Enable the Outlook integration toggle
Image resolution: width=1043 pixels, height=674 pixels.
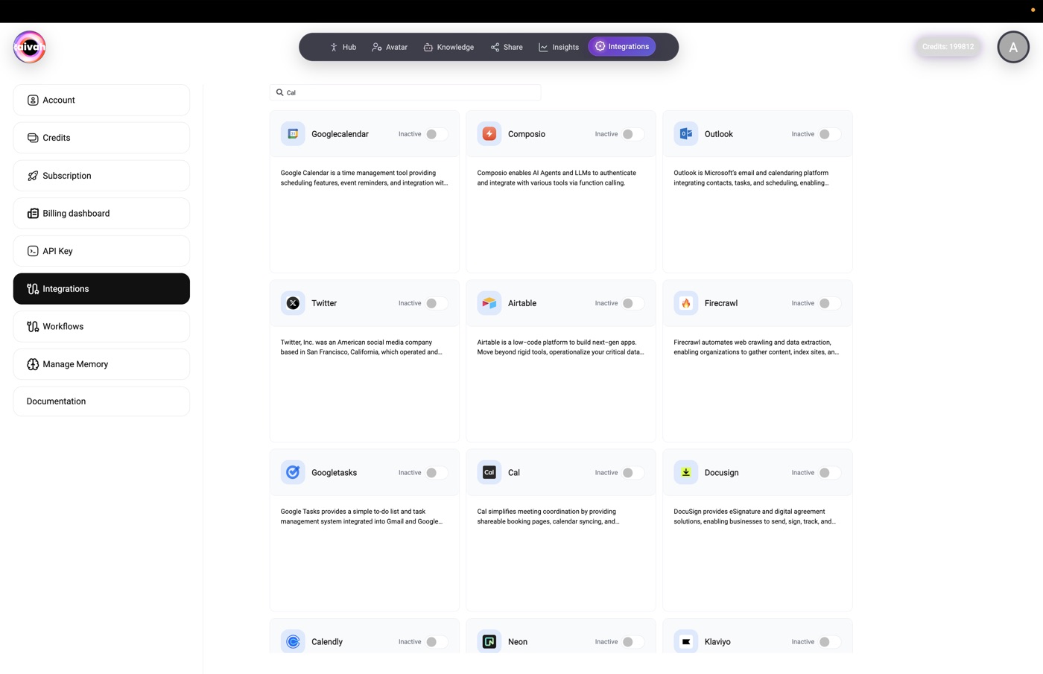pos(830,134)
